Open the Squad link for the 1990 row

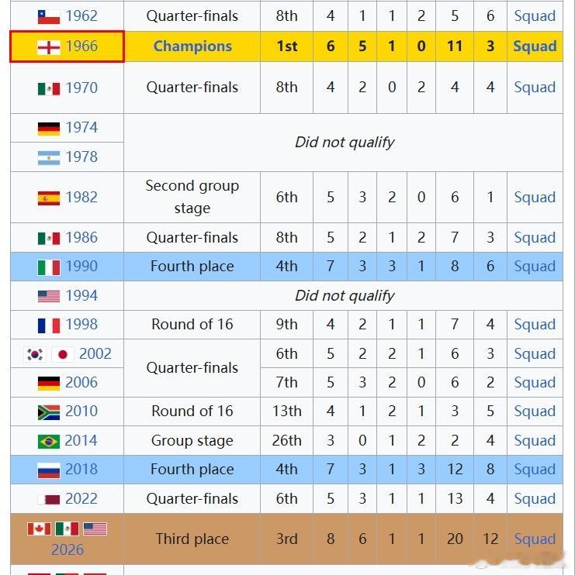[x=535, y=267]
